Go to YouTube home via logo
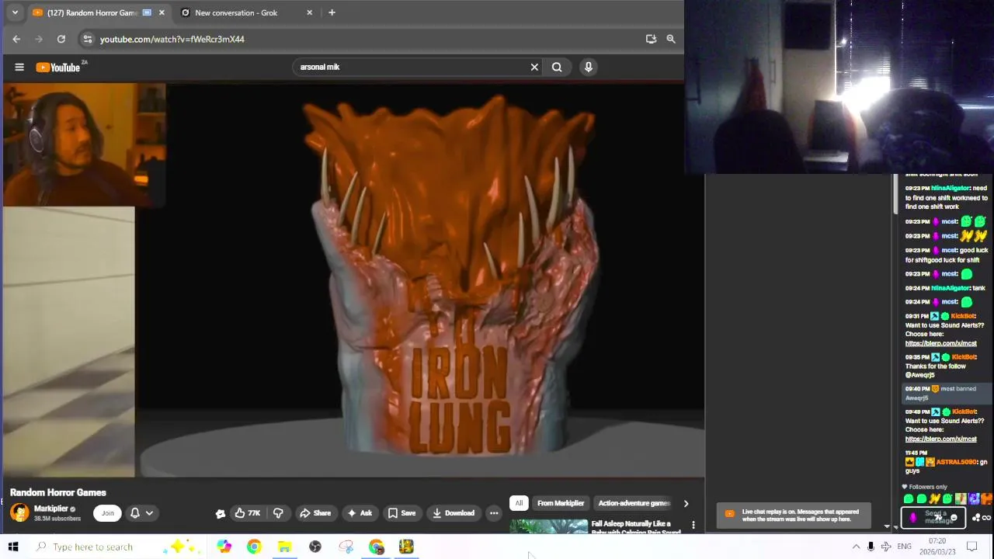 click(x=58, y=68)
